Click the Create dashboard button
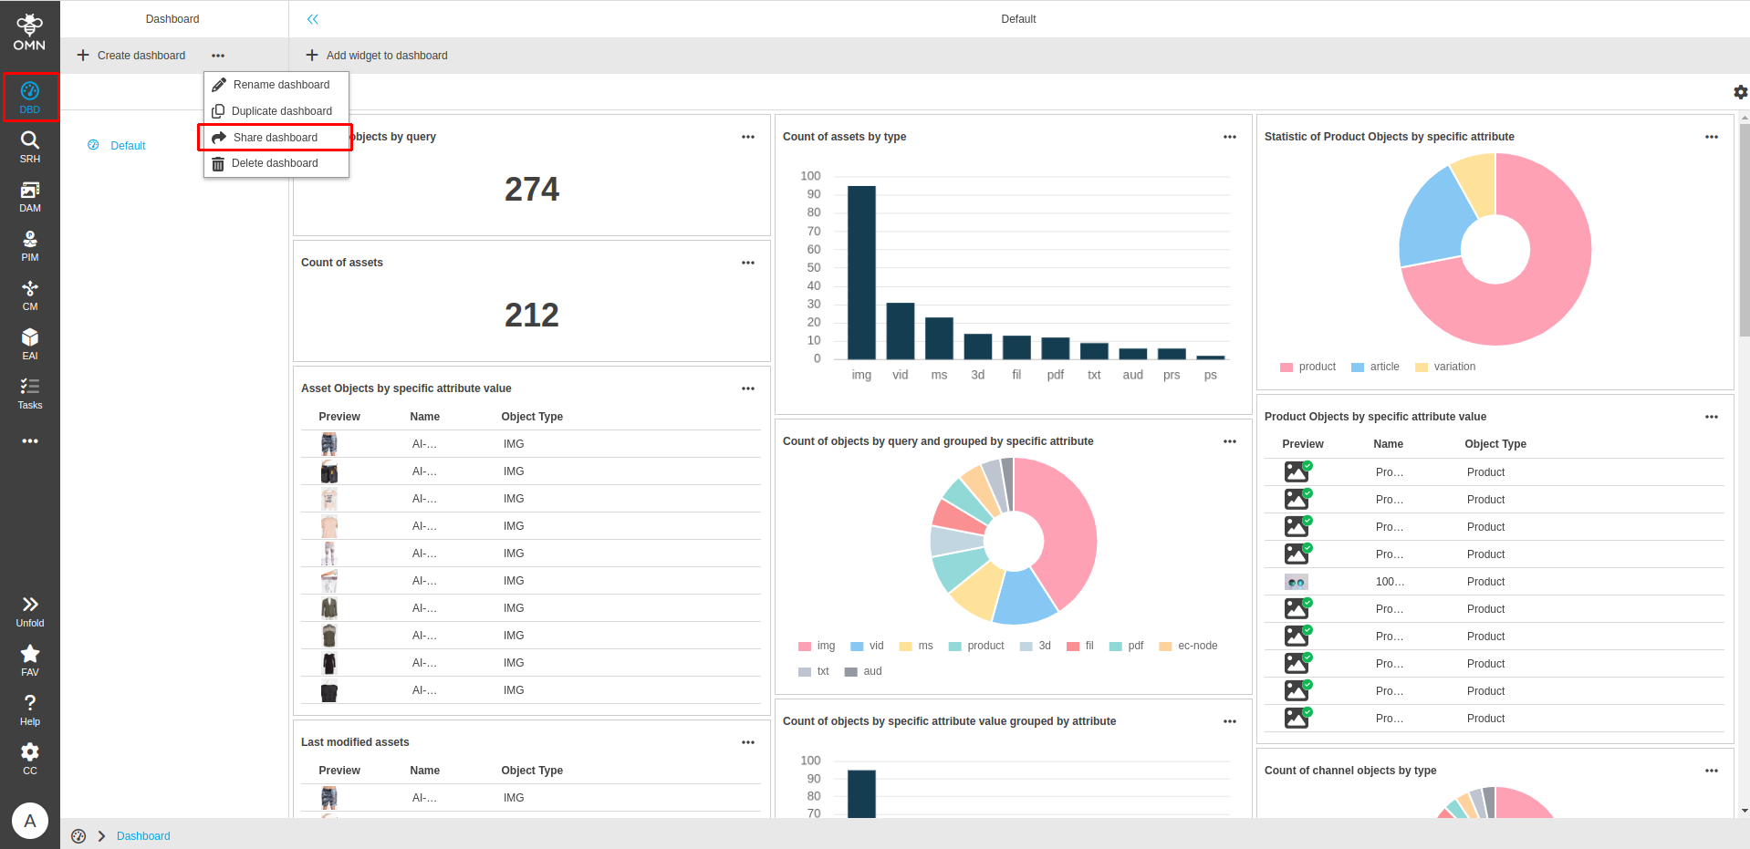Screen dimensions: 1750x849 click(130, 55)
